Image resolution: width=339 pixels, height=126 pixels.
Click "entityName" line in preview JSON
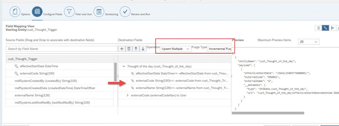(x=266, y=61)
